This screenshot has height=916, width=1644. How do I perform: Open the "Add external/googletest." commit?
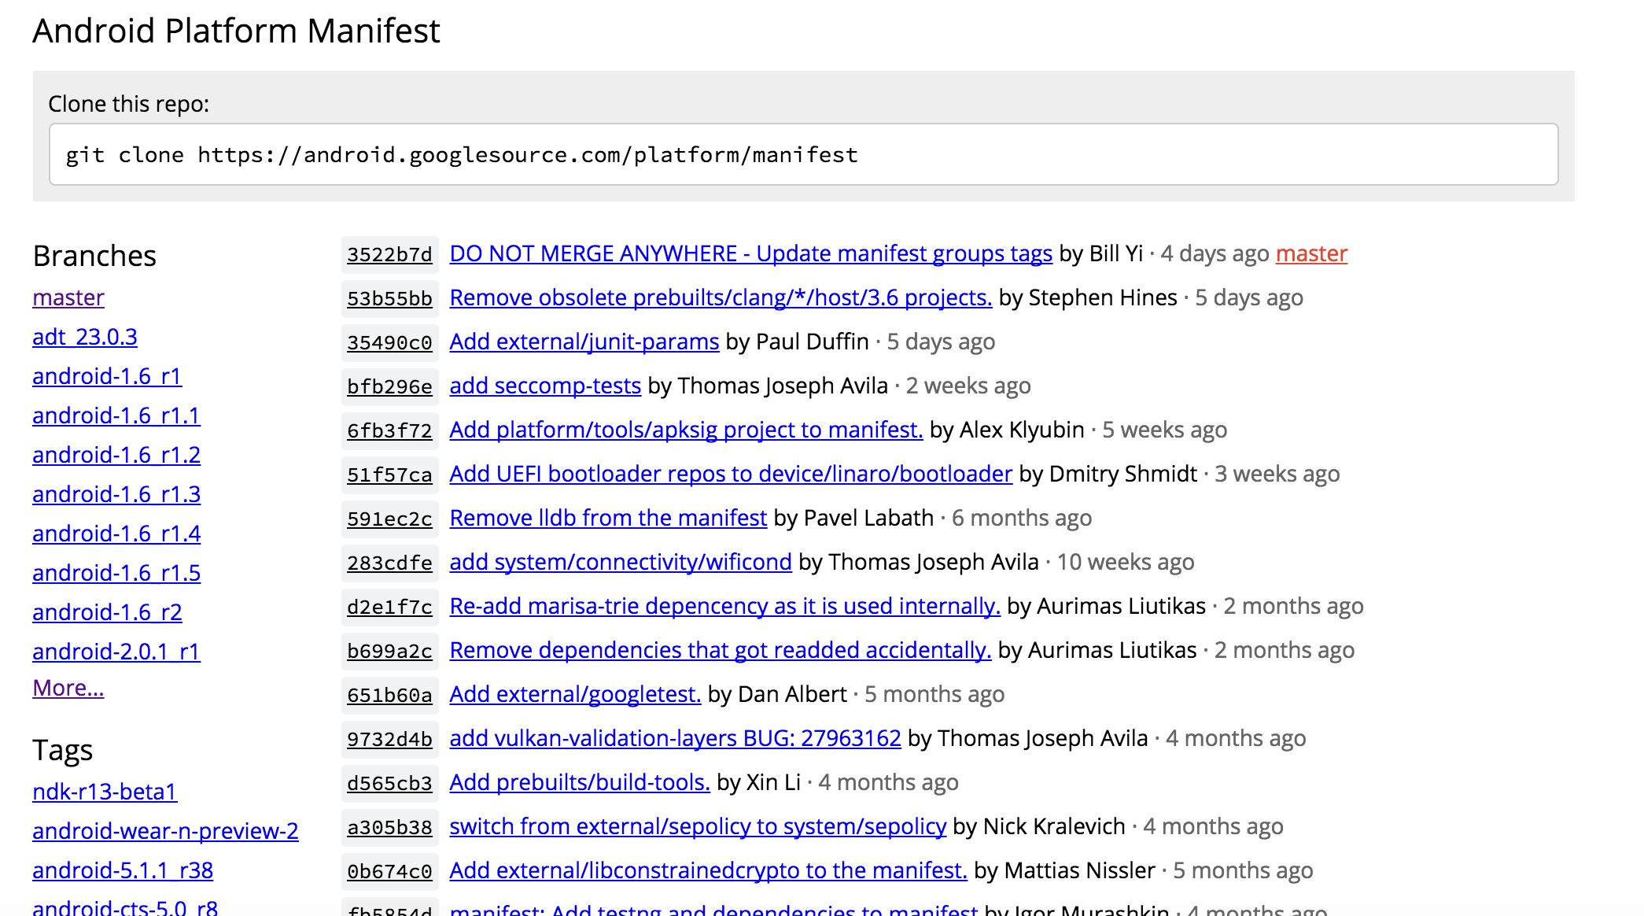pos(575,694)
